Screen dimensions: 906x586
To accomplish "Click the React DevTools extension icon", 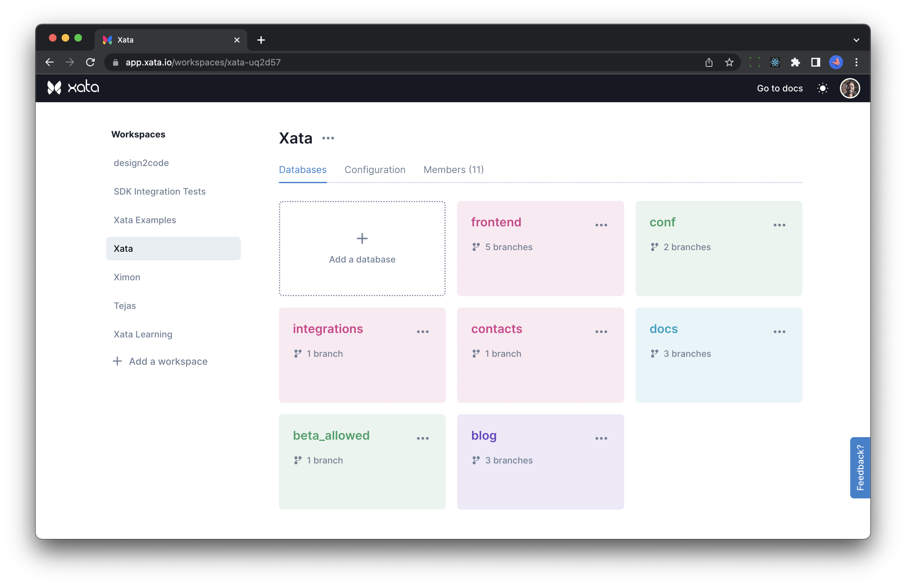I will point(775,63).
